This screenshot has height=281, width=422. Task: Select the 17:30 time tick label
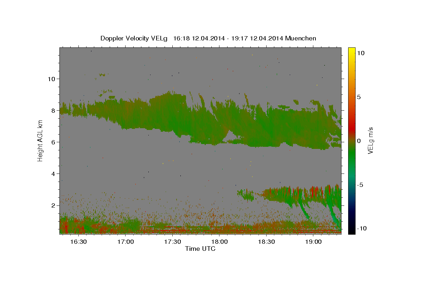click(172, 242)
